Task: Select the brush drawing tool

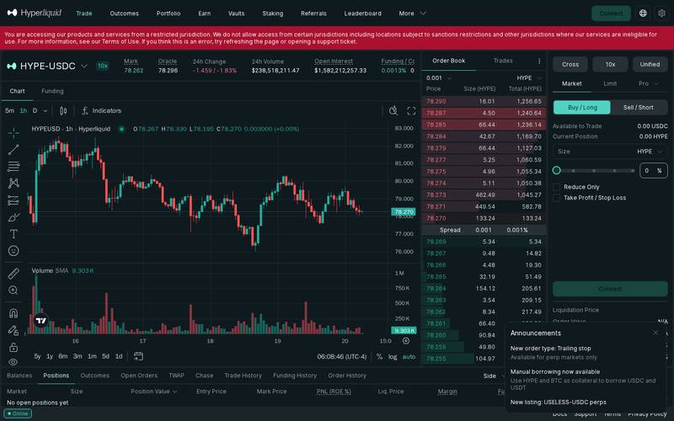Action: (x=13, y=217)
